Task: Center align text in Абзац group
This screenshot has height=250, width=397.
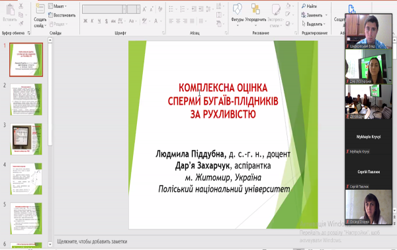Action: point(178,21)
